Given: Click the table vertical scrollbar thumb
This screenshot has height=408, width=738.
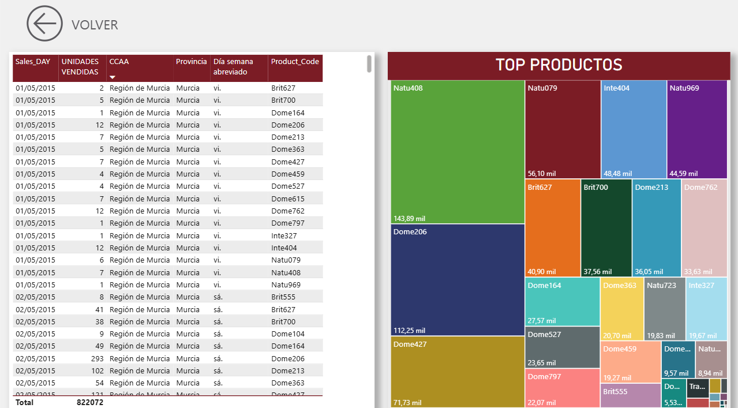Looking at the screenshot, I should point(369,63).
